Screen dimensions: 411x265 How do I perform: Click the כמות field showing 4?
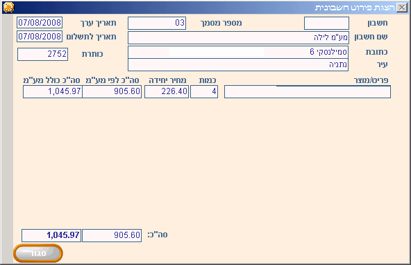(204, 92)
